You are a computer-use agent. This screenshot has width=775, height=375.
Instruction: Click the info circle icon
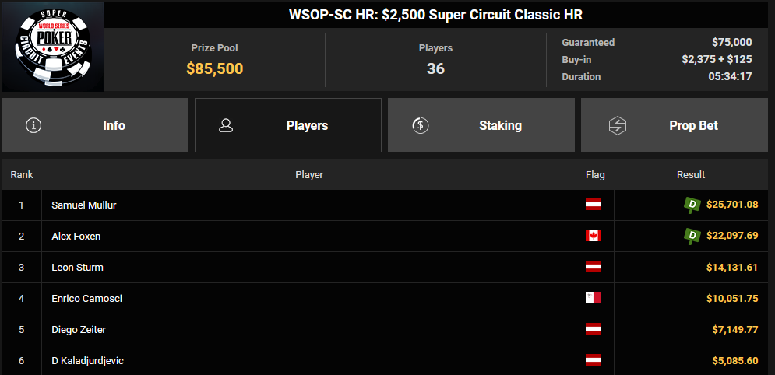coord(33,125)
